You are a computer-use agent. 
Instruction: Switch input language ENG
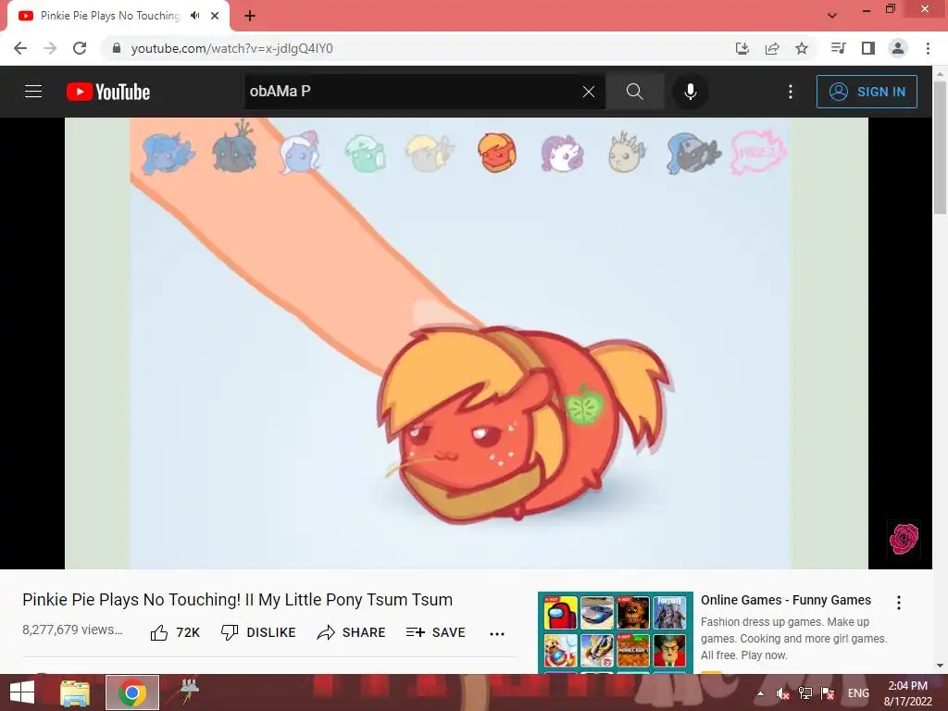(858, 693)
